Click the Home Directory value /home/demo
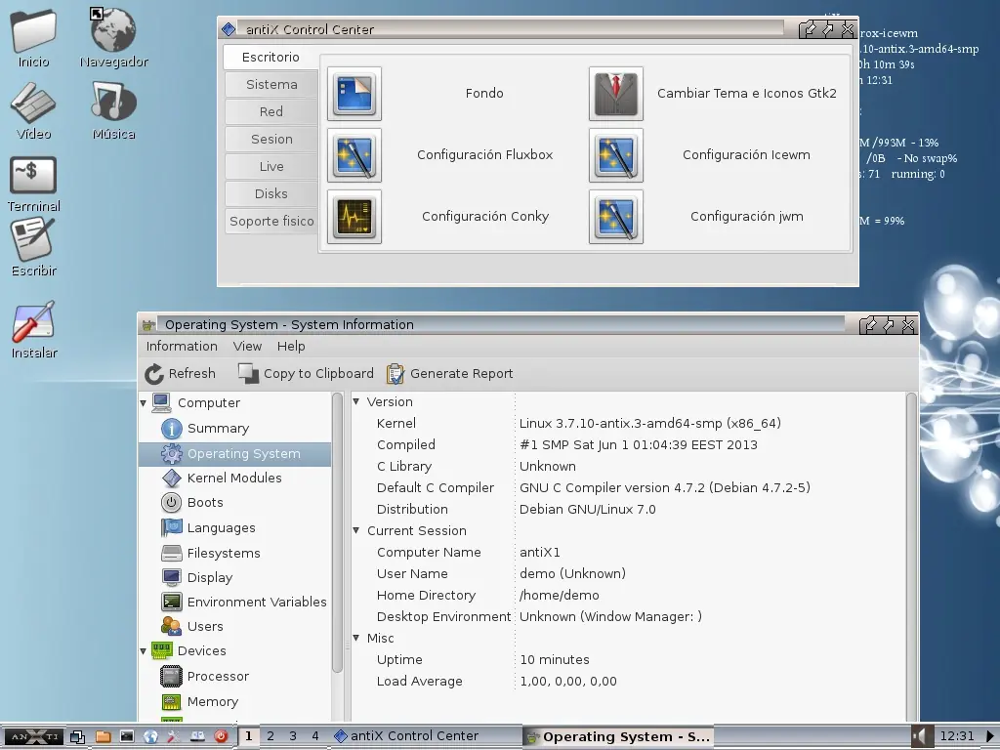Screen dimensions: 1000x750 tap(560, 596)
